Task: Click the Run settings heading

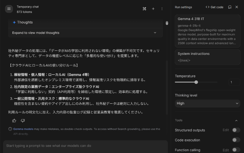Action: pos(183,7)
